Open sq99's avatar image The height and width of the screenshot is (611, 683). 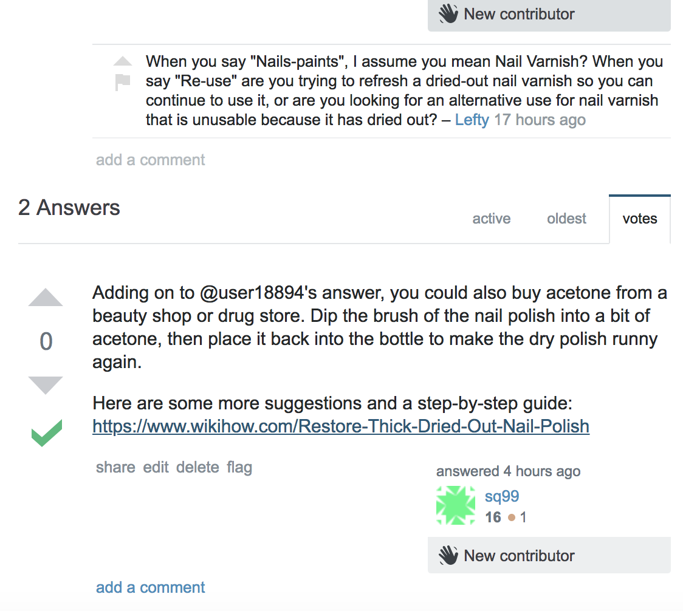[x=456, y=505]
